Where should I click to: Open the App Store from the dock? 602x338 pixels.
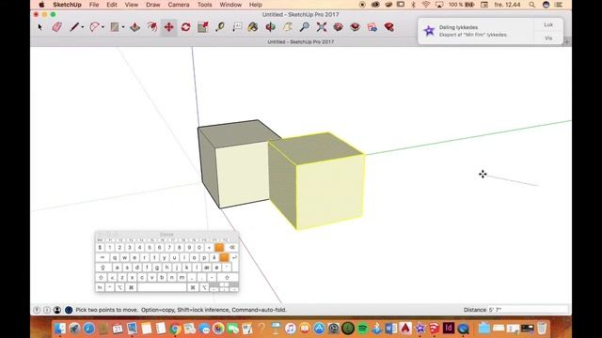pos(319,329)
